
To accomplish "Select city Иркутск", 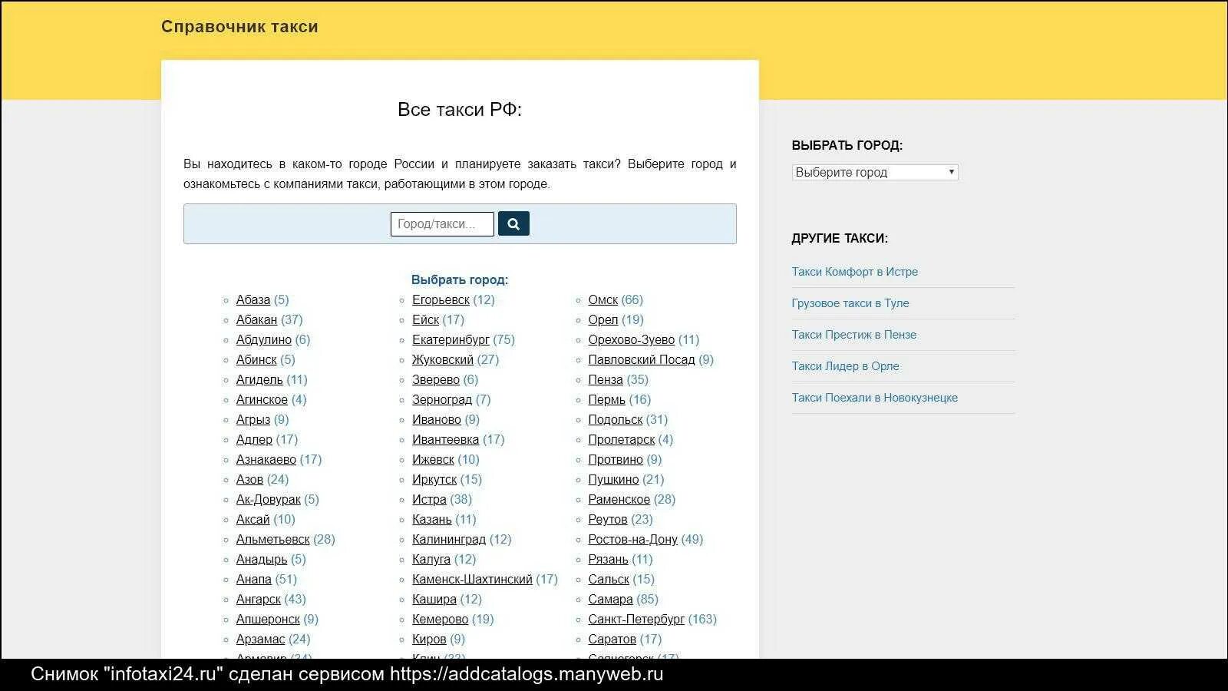I will [434, 480].
